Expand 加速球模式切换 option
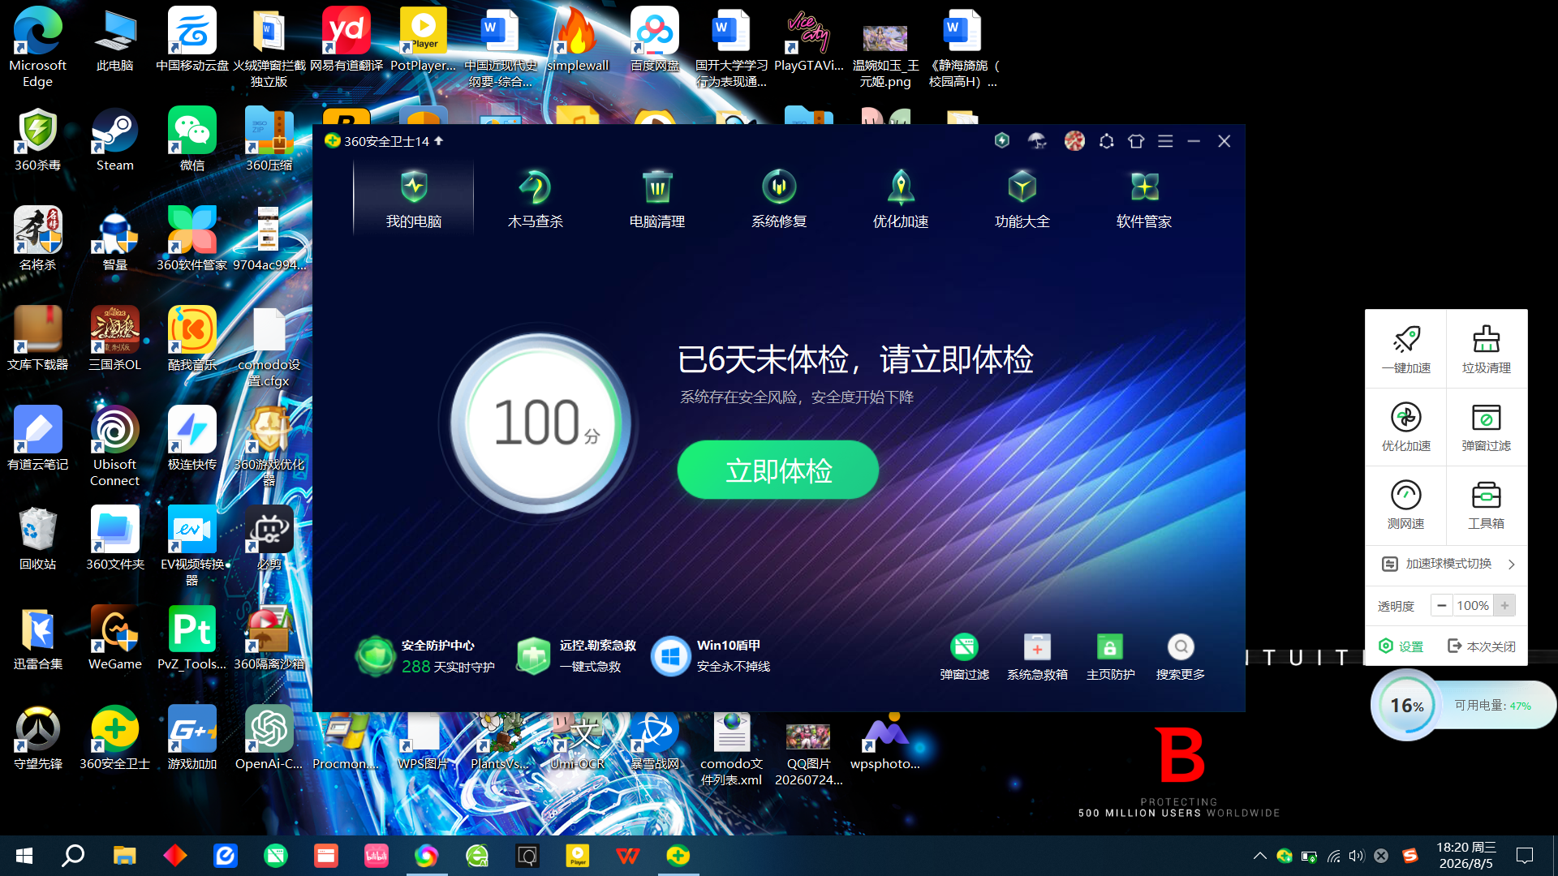The height and width of the screenshot is (876, 1558). pyautogui.click(x=1447, y=564)
